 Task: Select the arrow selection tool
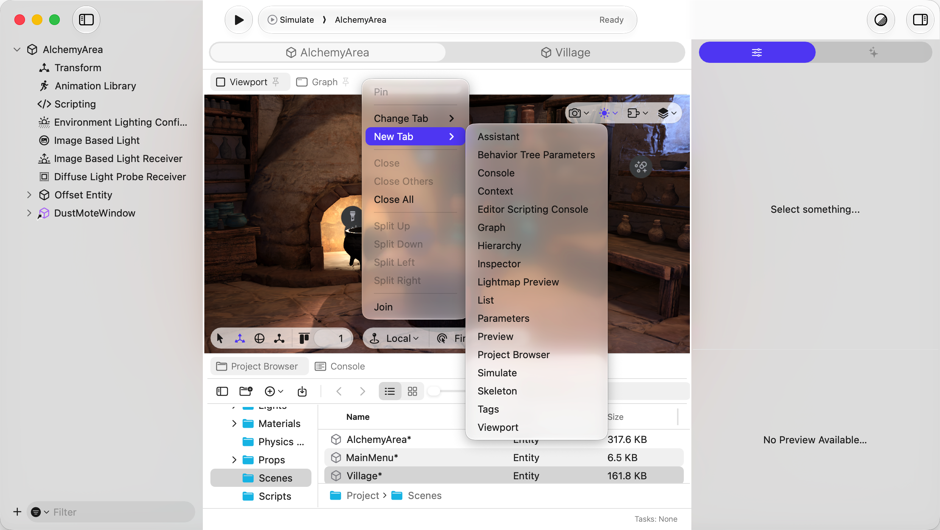pos(220,338)
